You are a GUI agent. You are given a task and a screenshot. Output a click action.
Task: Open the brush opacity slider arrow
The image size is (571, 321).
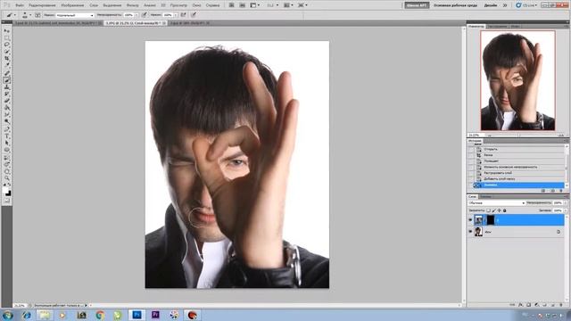(x=137, y=15)
